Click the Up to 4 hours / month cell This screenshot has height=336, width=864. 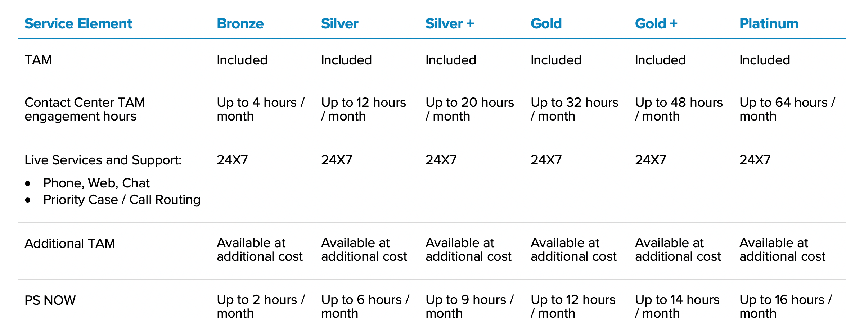(261, 109)
